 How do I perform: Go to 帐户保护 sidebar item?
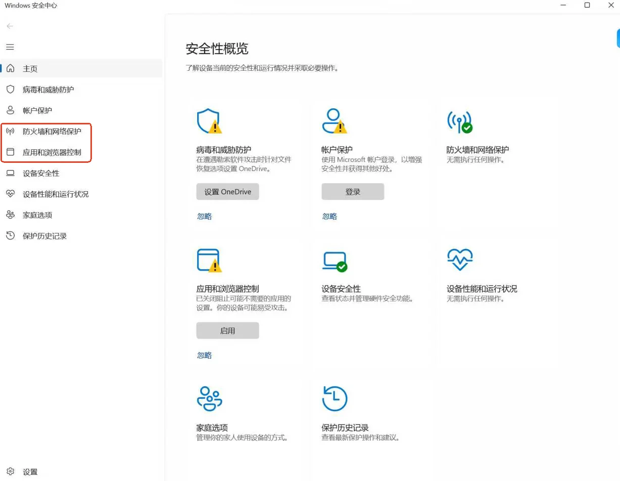pos(37,110)
